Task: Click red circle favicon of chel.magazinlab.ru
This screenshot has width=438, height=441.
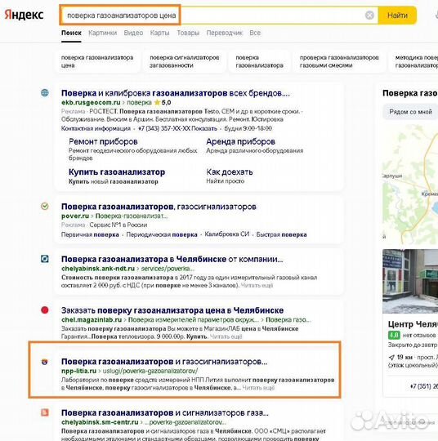Action: [x=45, y=310]
